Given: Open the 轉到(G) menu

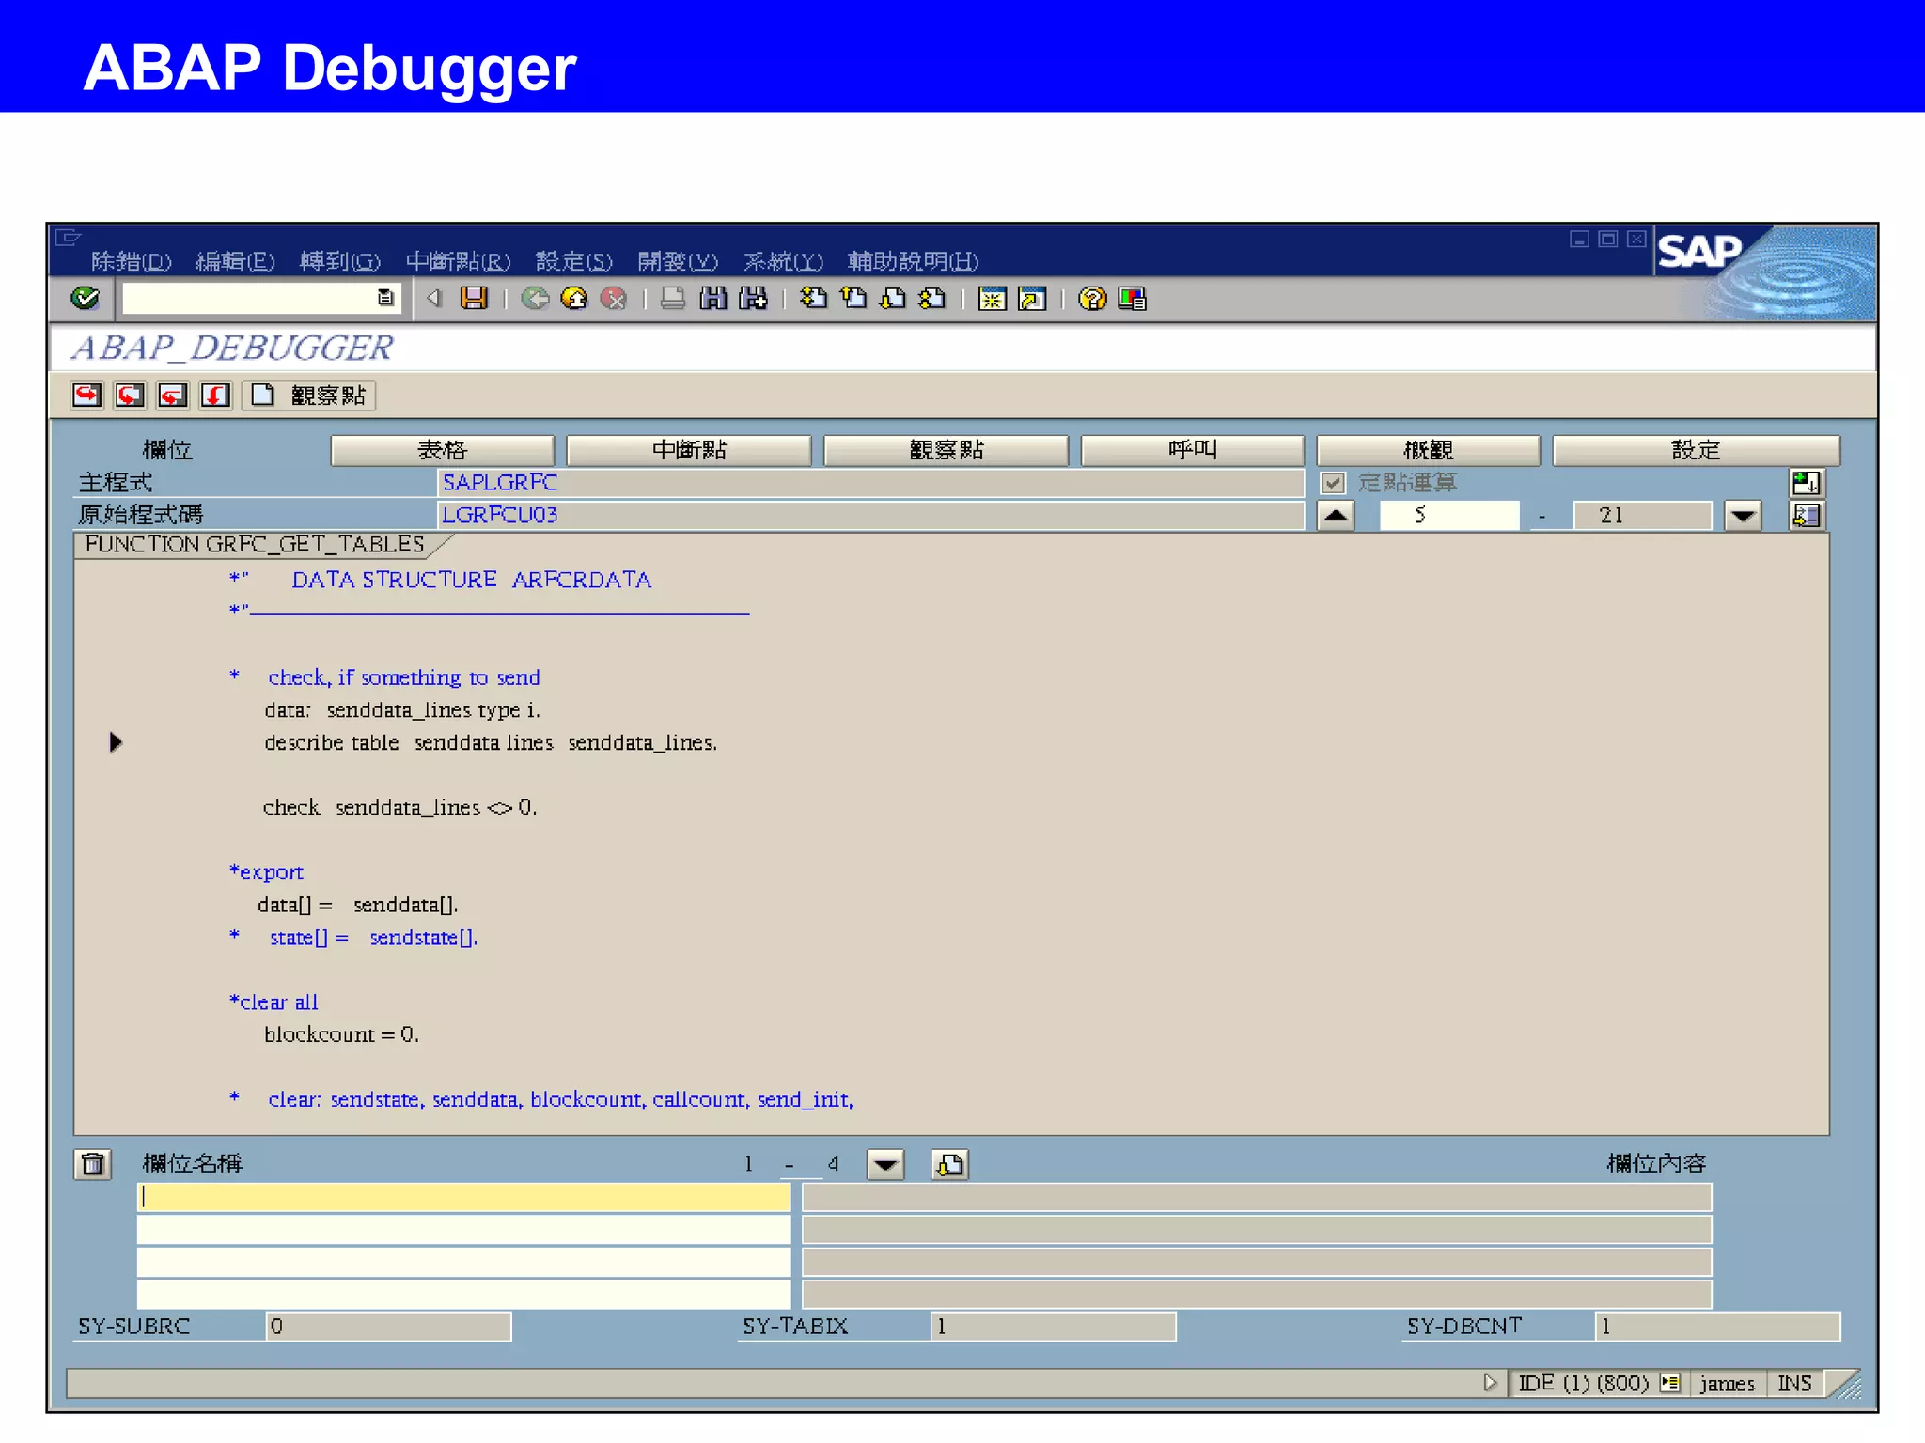Looking at the screenshot, I should point(340,261).
